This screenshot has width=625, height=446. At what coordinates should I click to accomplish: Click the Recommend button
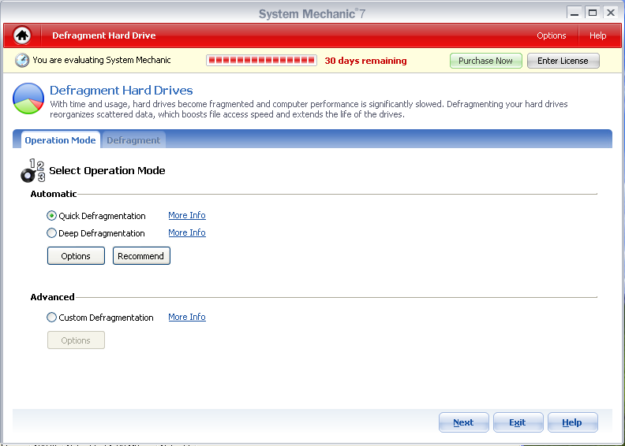coord(141,256)
